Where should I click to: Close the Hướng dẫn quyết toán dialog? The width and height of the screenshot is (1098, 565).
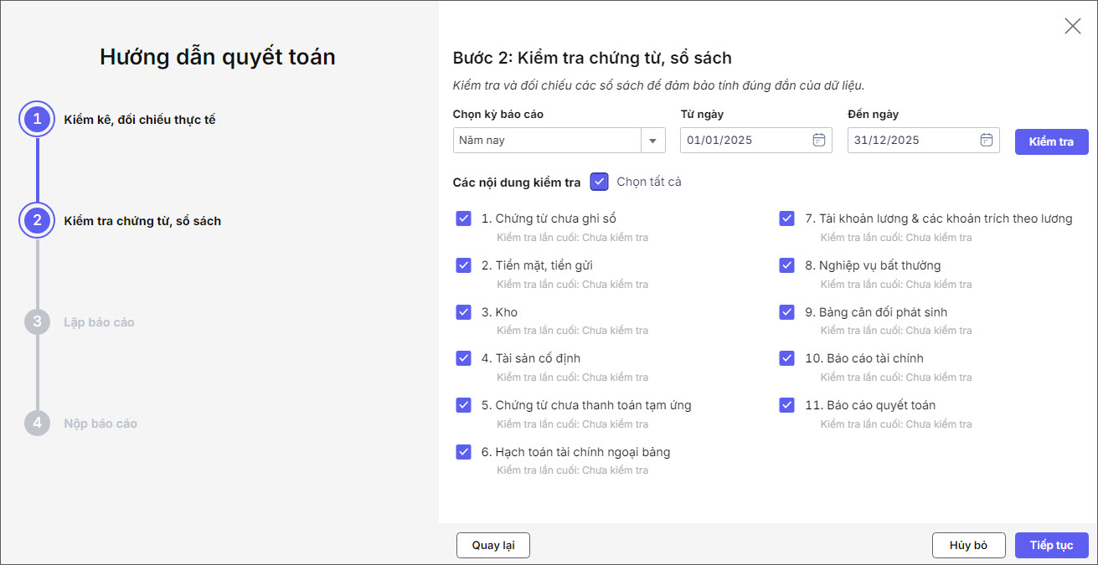click(1072, 26)
